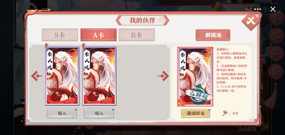Select the first 金人凤 card thumbnail
285x135 pixels.
tap(62, 76)
